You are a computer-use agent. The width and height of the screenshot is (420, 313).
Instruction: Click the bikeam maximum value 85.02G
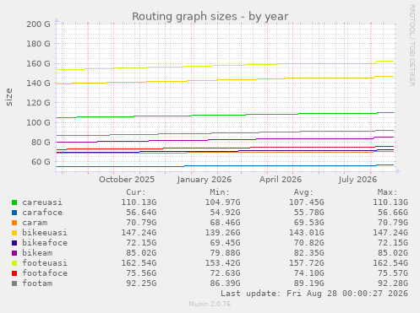click(393, 253)
